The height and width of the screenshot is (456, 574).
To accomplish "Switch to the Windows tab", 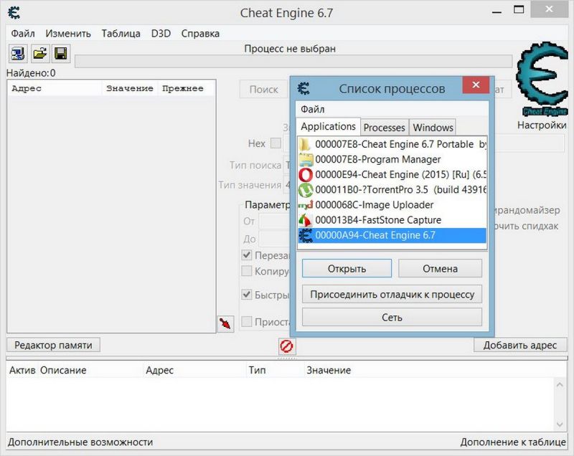I will tap(433, 128).
